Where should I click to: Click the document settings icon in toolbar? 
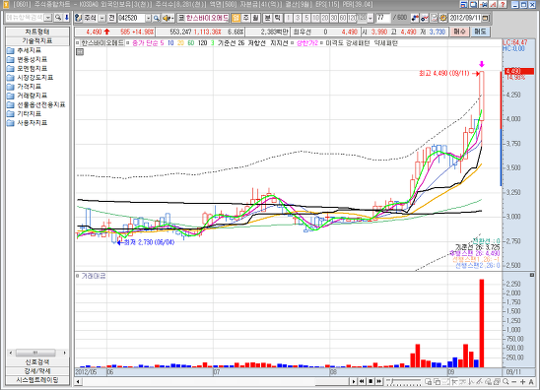[x=434, y=18]
